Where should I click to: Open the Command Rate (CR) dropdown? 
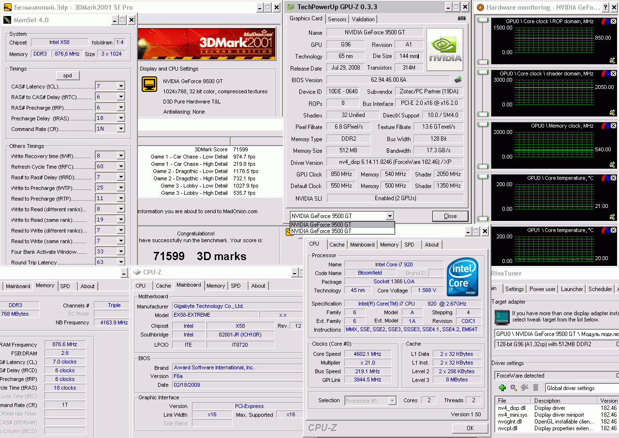pyautogui.click(x=121, y=129)
